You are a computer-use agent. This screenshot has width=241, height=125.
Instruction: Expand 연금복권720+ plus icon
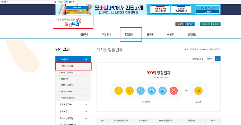86,104
